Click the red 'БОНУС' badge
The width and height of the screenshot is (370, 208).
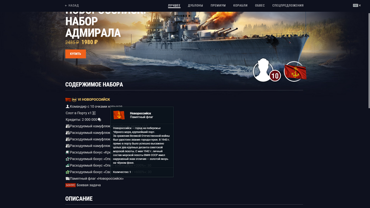tap(70, 185)
